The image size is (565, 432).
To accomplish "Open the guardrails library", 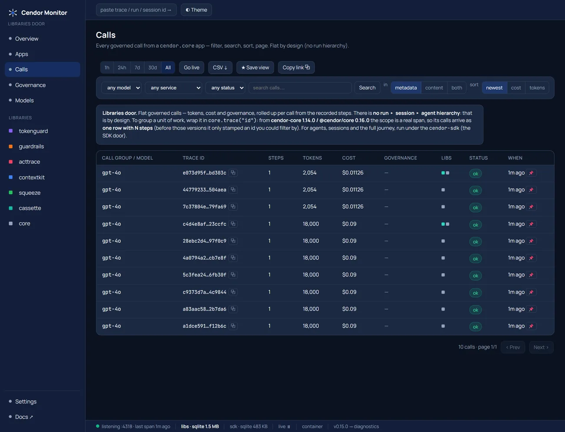I will 43,146.
